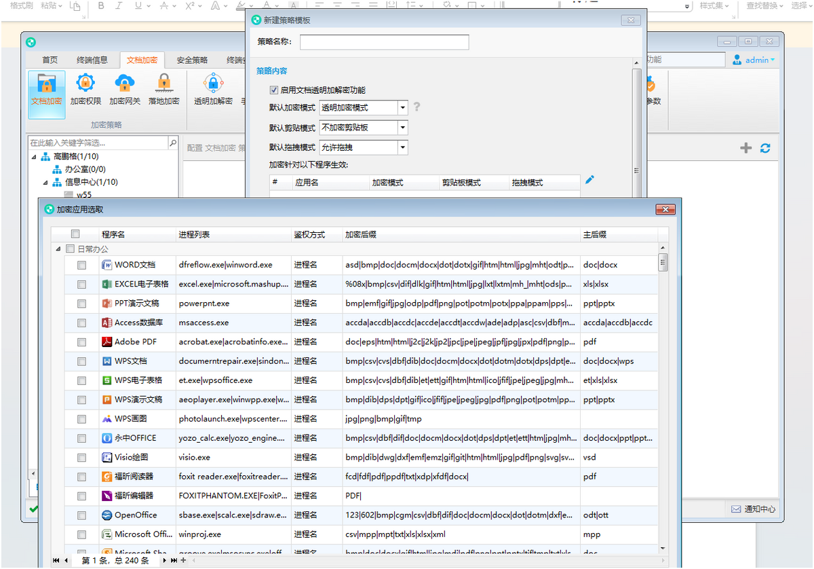Viewport: 814px width, 569px height.
Task: Select 办公室(0/0) in the tree
Action: point(85,169)
